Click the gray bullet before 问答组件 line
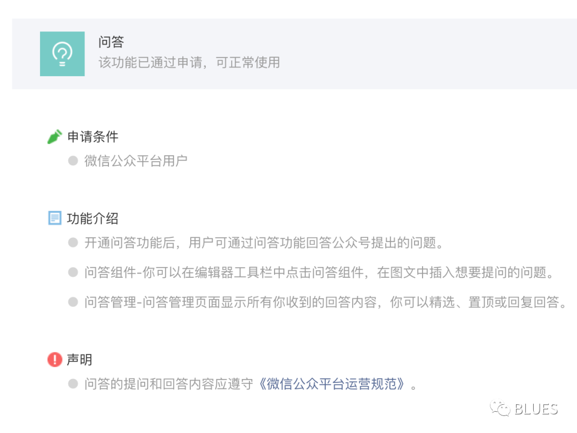This screenshot has height=433, width=577. 73,272
